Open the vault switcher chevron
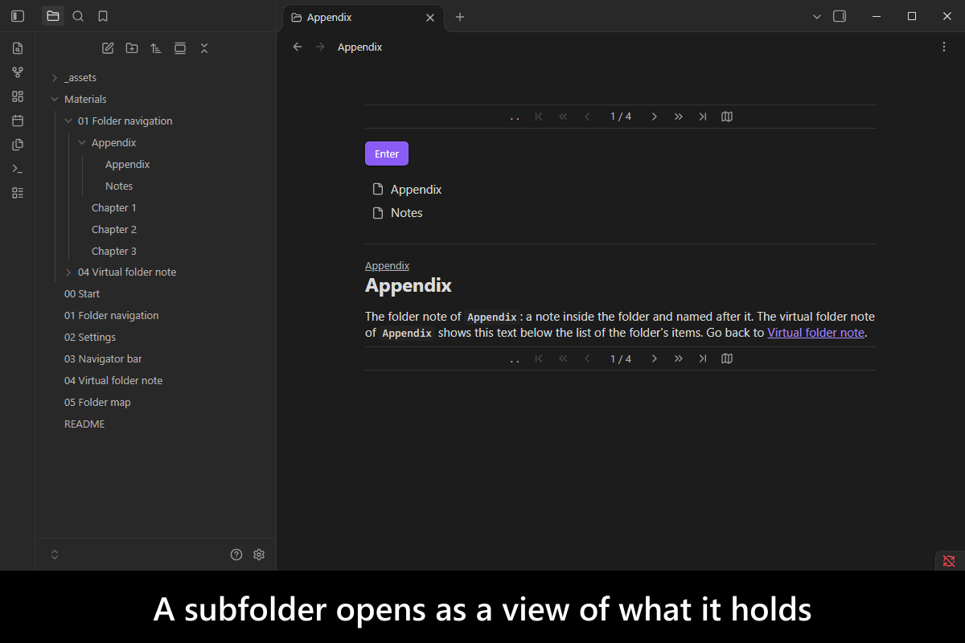Image resolution: width=965 pixels, height=643 pixels. (55, 555)
